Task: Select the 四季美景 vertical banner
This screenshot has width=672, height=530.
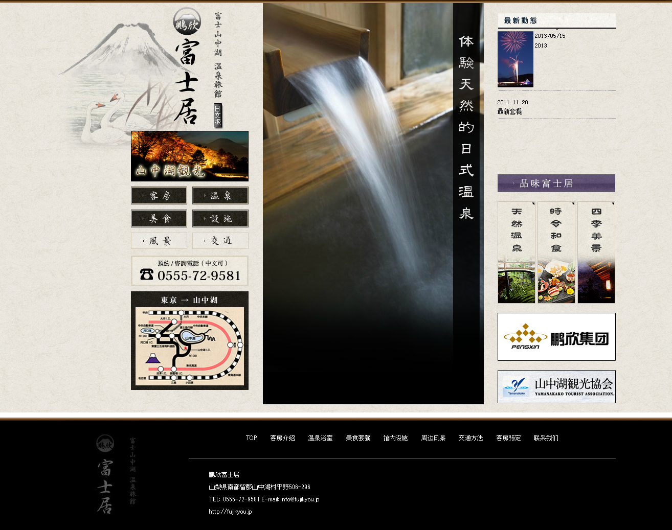Action: (596, 252)
